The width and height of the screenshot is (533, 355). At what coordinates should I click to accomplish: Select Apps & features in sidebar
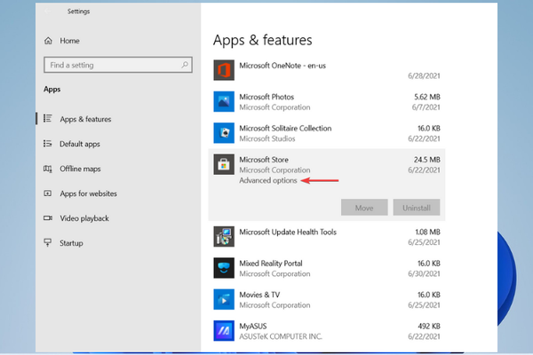click(x=85, y=119)
